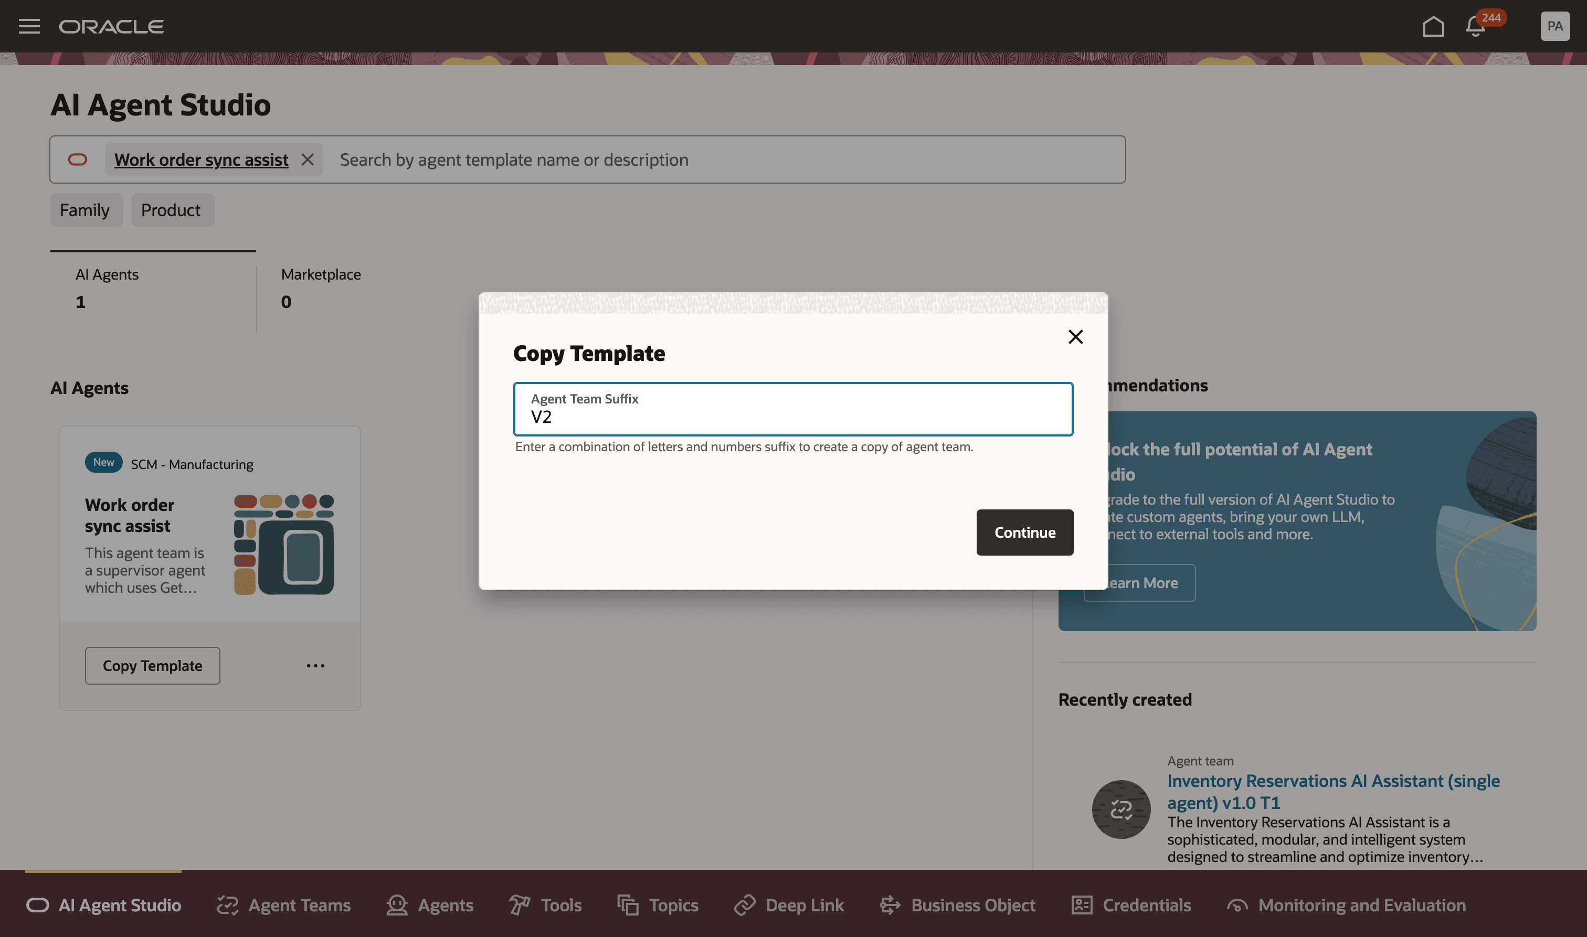1587x937 pixels.
Task: Open the Deep Link section
Action: (x=789, y=905)
